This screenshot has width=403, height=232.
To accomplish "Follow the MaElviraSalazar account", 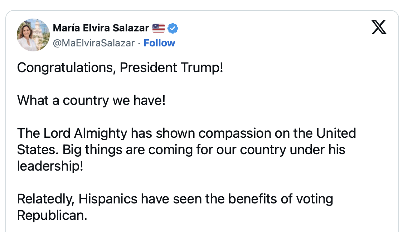I will click(x=159, y=43).
